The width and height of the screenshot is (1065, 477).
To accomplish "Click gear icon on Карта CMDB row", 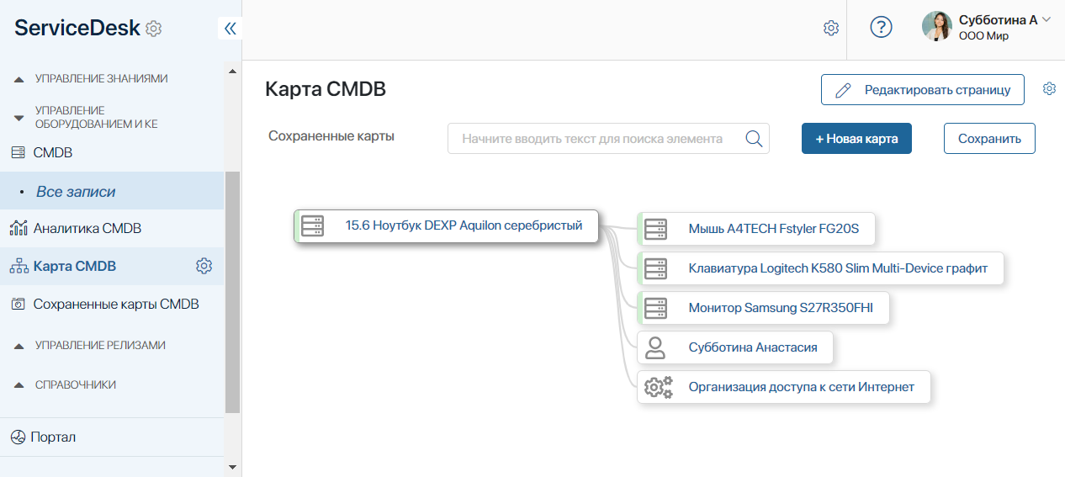I will pos(204,266).
